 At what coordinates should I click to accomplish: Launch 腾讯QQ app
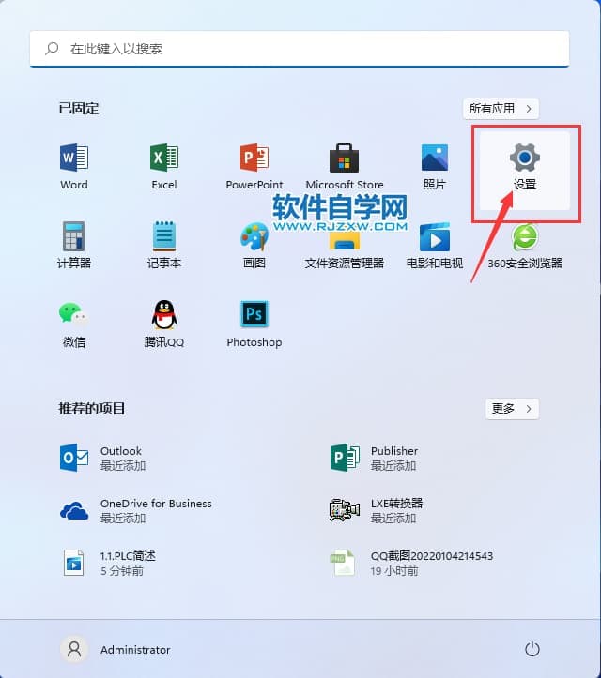164,315
